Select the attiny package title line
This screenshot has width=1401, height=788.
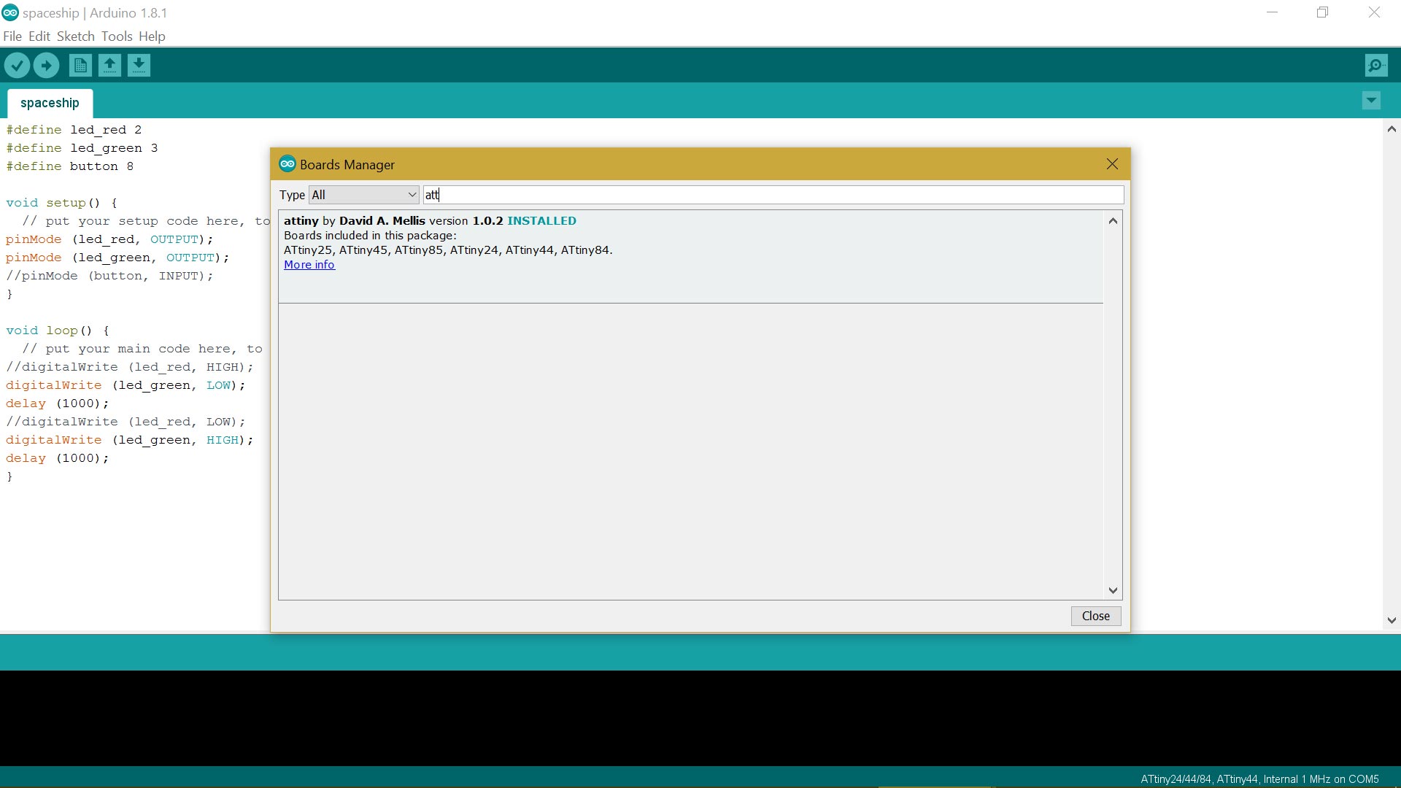pos(430,221)
